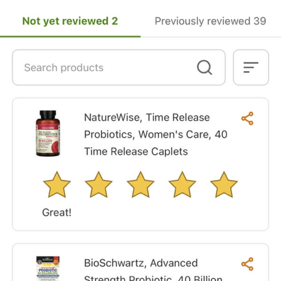Open BioSchwartz Advanced Strength Probiotic title
Image resolution: width=281 pixels, height=281 pixels.
point(153,270)
